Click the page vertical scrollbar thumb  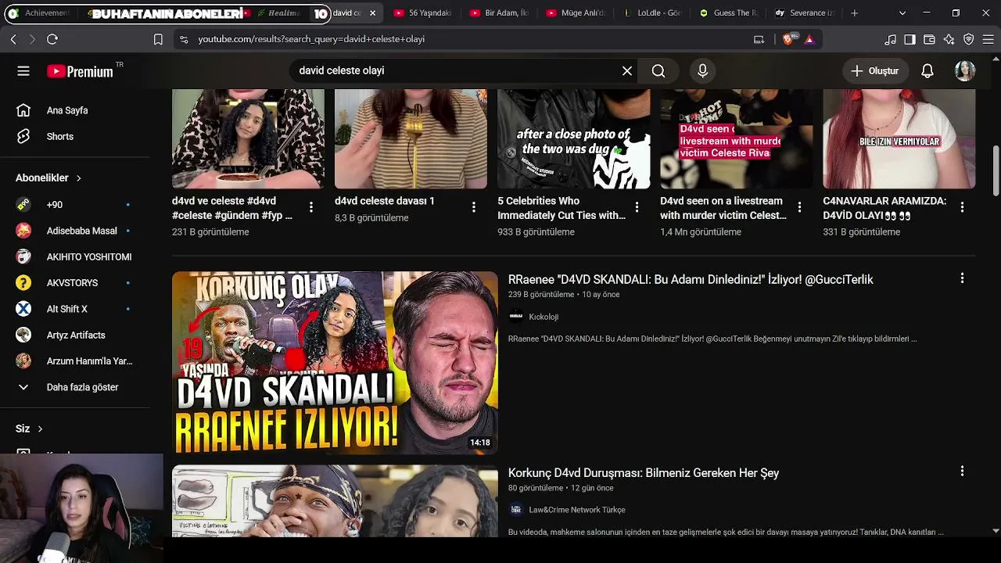coord(996,170)
